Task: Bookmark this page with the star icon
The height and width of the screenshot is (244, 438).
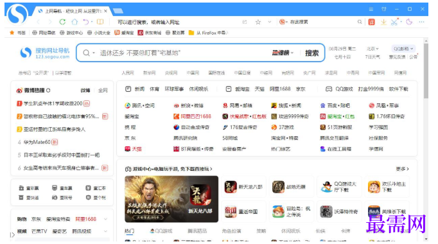Action: click(x=258, y=22)
